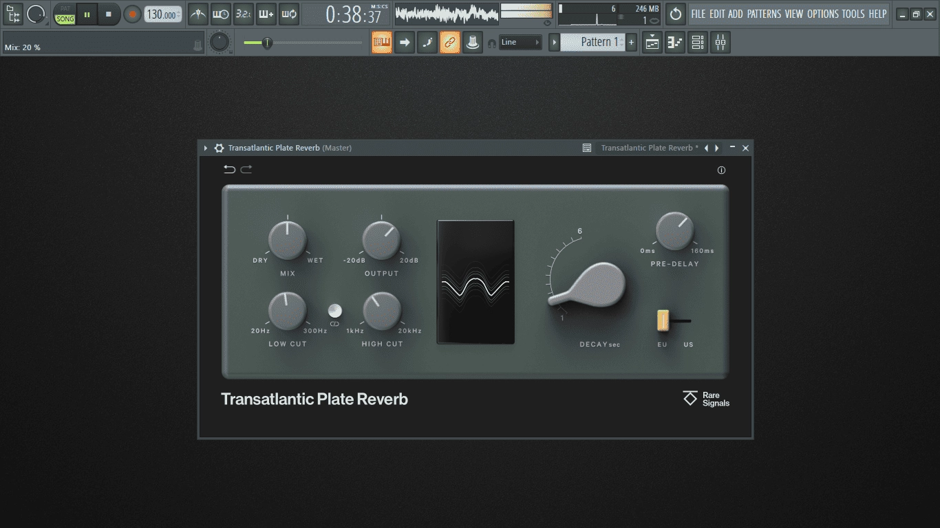Click the plugin undo arrow
This screenshot has height=528, width=940.
point(229,170)
